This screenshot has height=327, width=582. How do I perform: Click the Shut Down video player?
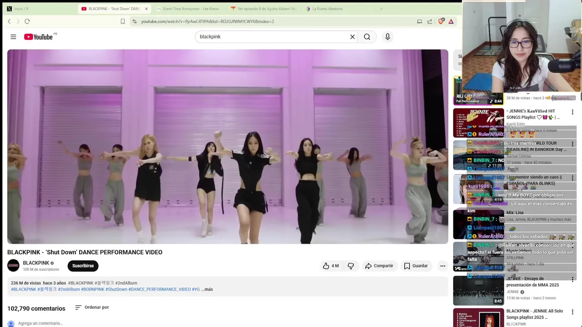pos(227,147)
